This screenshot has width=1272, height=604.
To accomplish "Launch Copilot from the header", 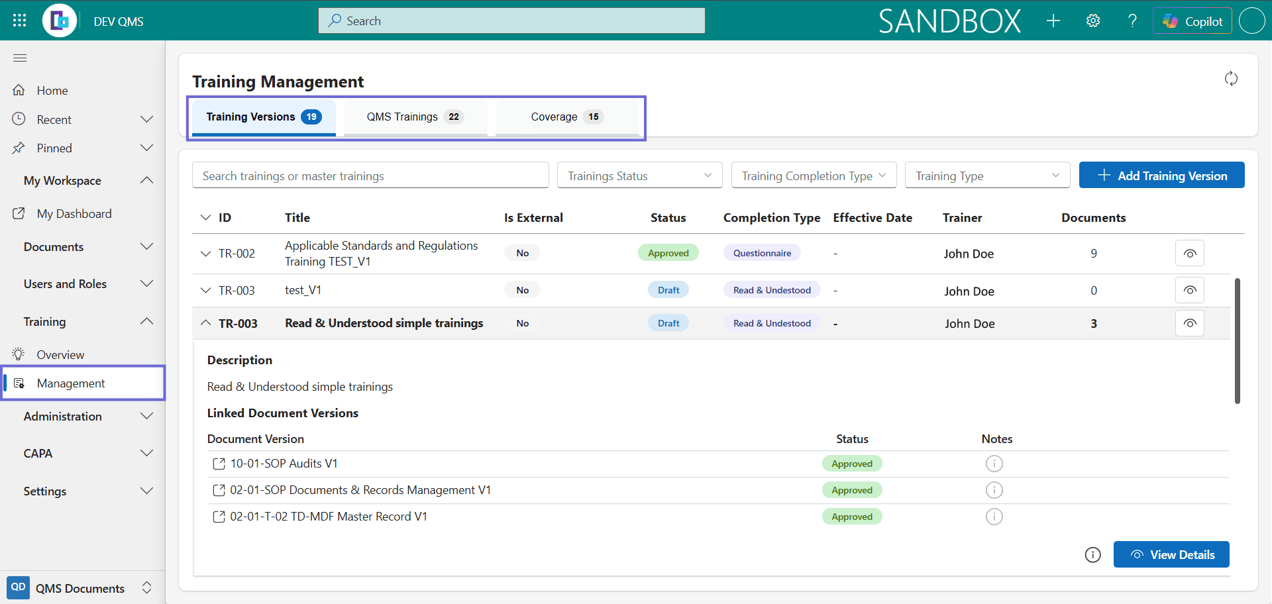I will click(x=1192, y=21).
